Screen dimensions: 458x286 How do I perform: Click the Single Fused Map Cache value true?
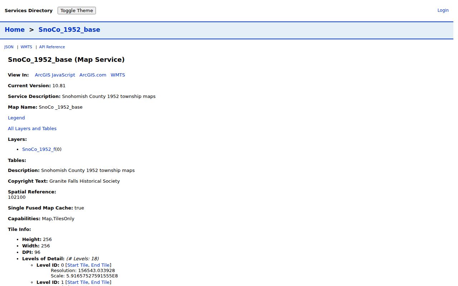pyautogui.click(x=79, y=208)
